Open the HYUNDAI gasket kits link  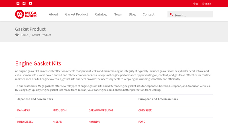click(94, 122)
